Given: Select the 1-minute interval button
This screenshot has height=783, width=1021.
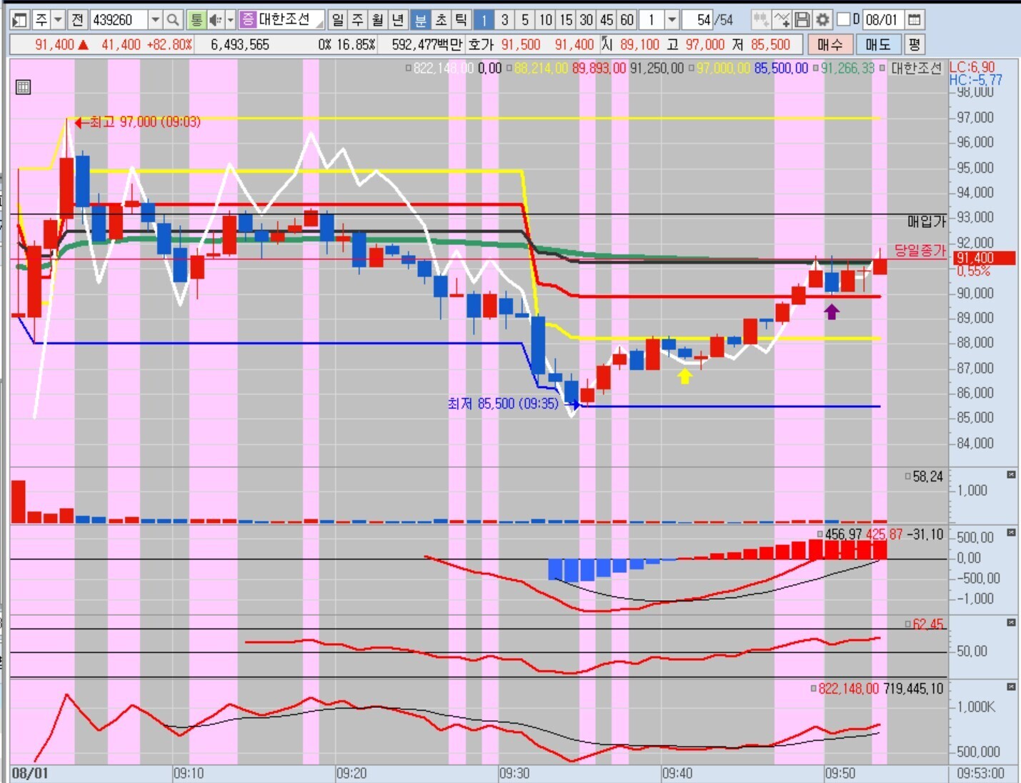Looking at the screenshot, I should pos(484,19).
